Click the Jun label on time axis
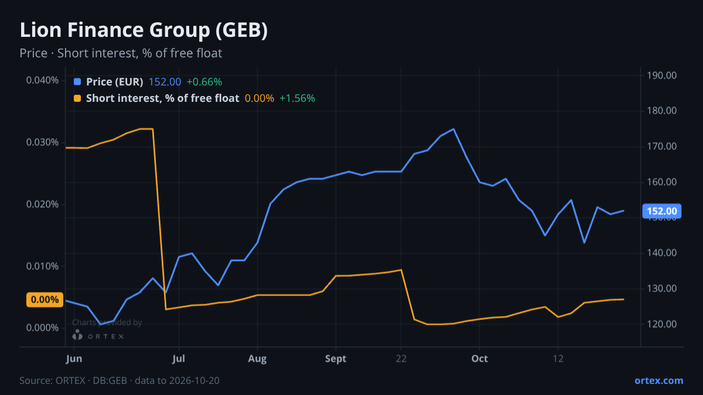 (74, 358)
